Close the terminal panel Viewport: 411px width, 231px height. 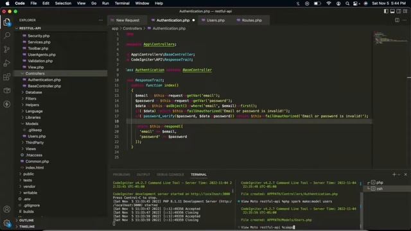(x=405, y=174)
